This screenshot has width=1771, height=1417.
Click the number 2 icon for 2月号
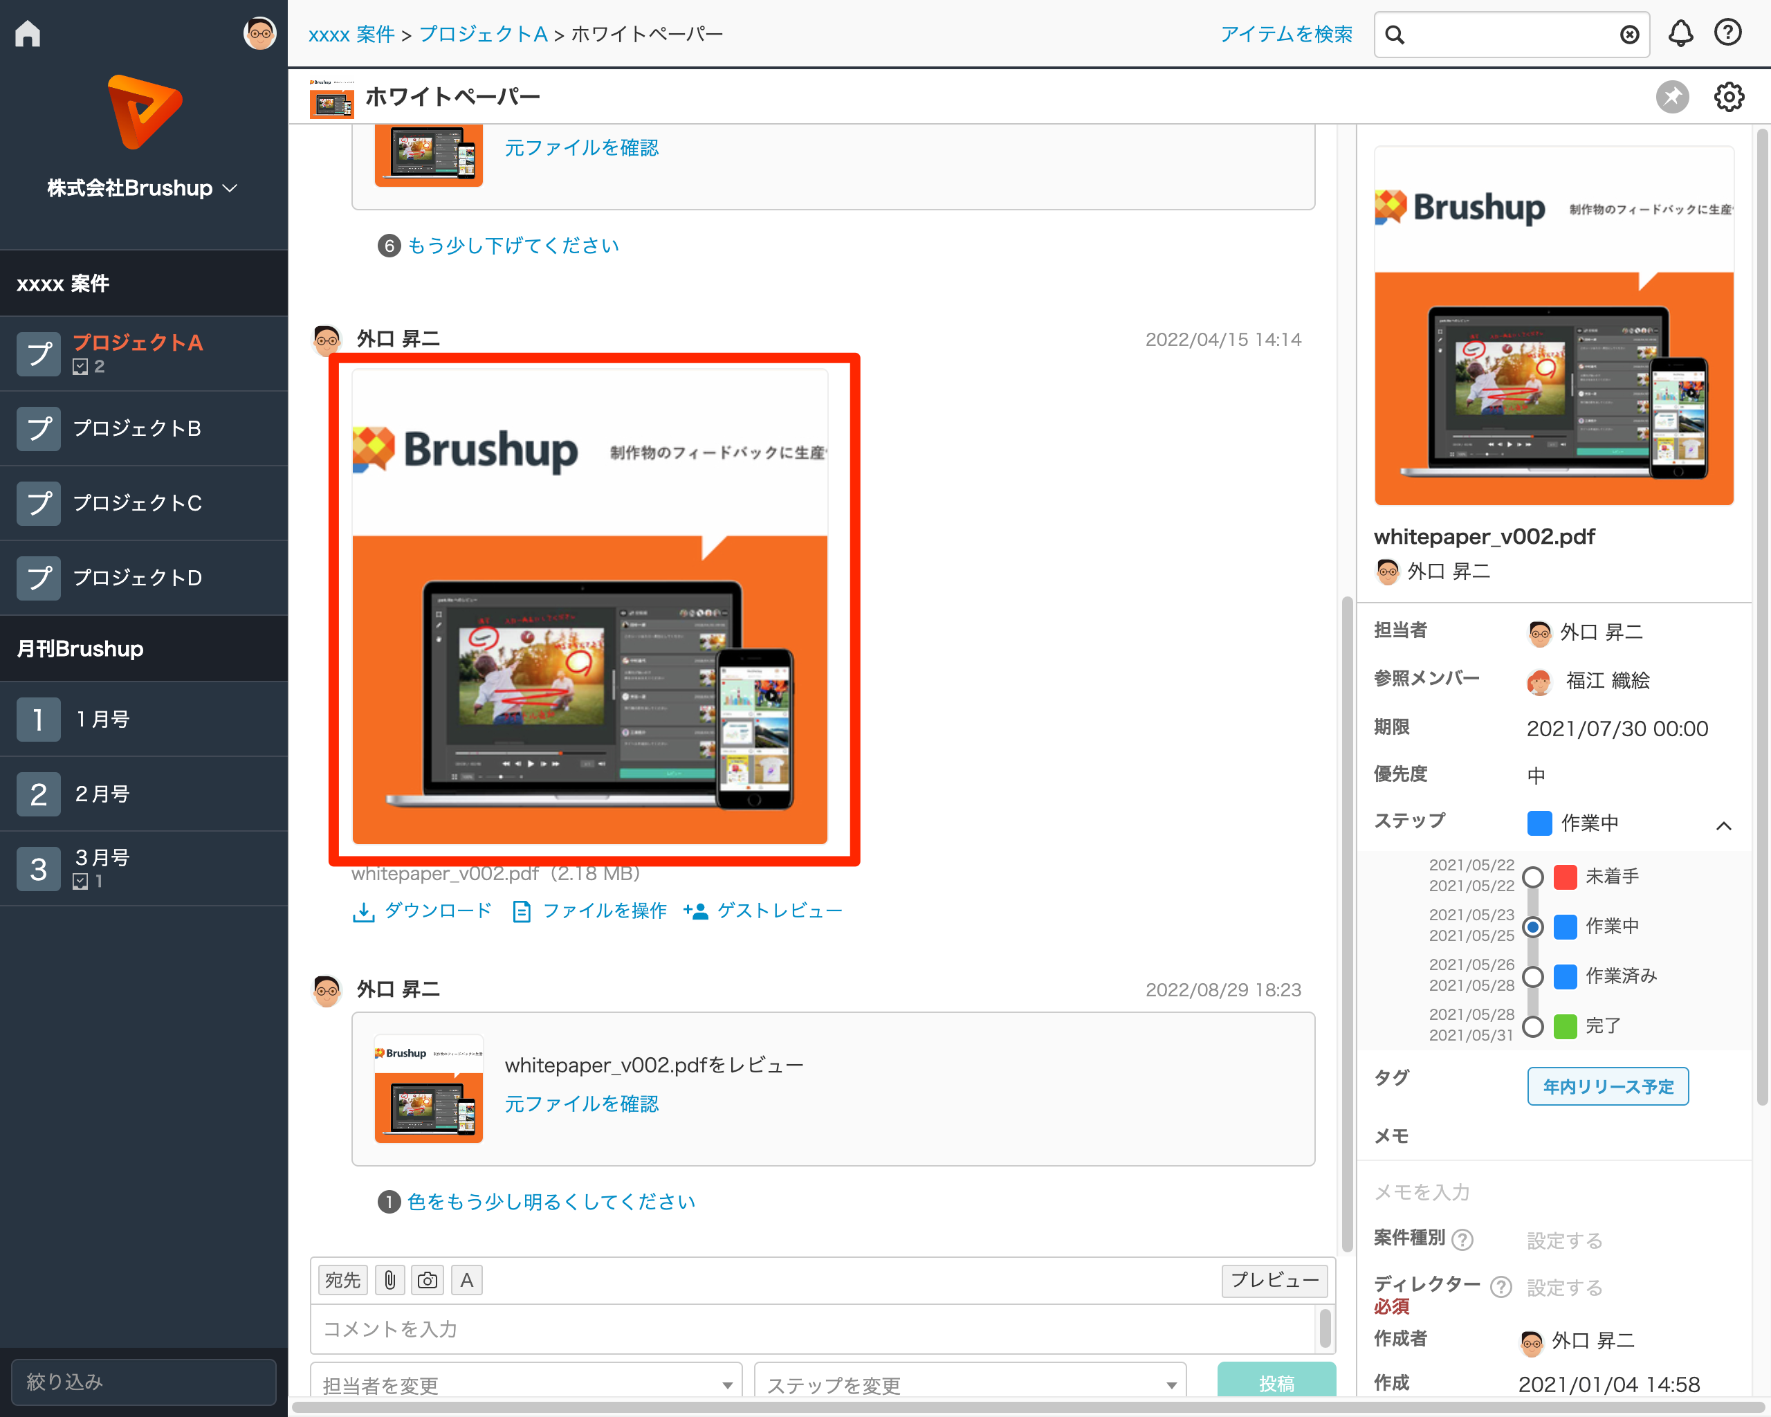click(x=39, y=794)
